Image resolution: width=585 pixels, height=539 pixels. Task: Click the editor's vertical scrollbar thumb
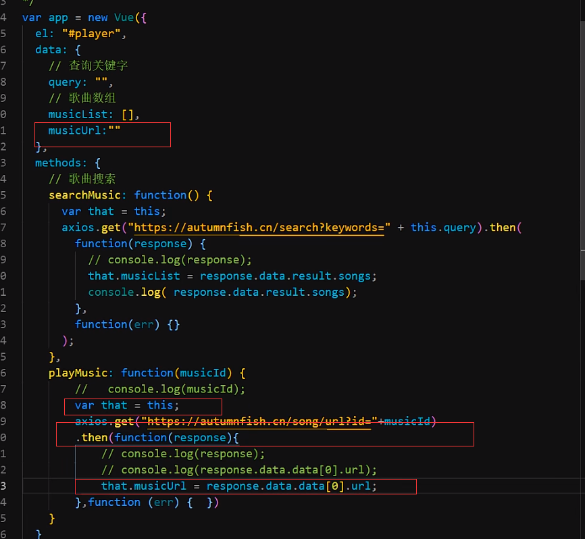(x=582, y=149)
